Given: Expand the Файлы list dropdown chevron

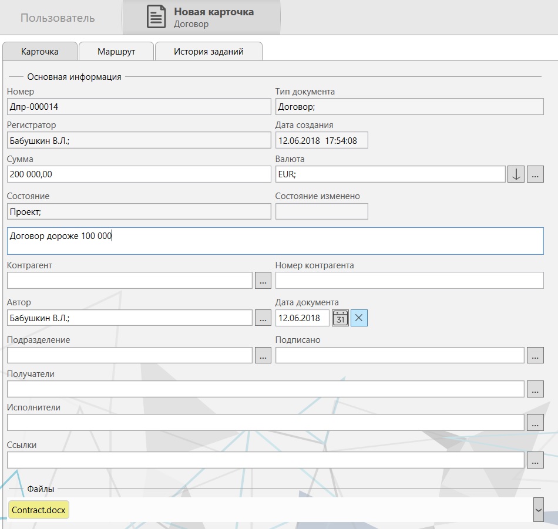Looking at the screenshot, I should (x=538, y=510).
